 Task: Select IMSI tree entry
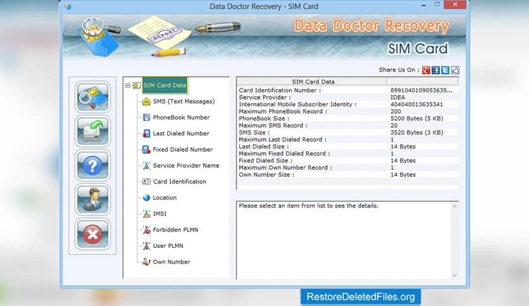[159, 214]
